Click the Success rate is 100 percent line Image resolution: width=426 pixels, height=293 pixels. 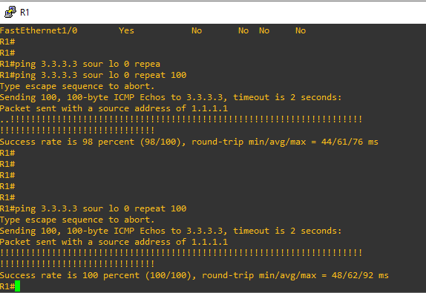194,275
